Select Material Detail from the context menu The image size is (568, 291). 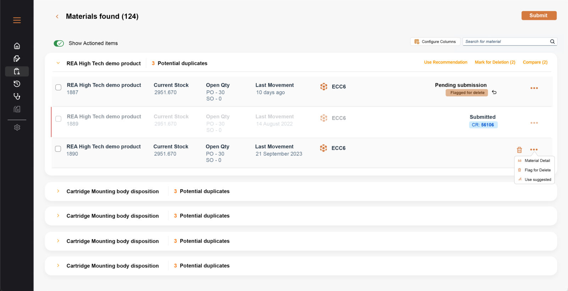point(537,161)
